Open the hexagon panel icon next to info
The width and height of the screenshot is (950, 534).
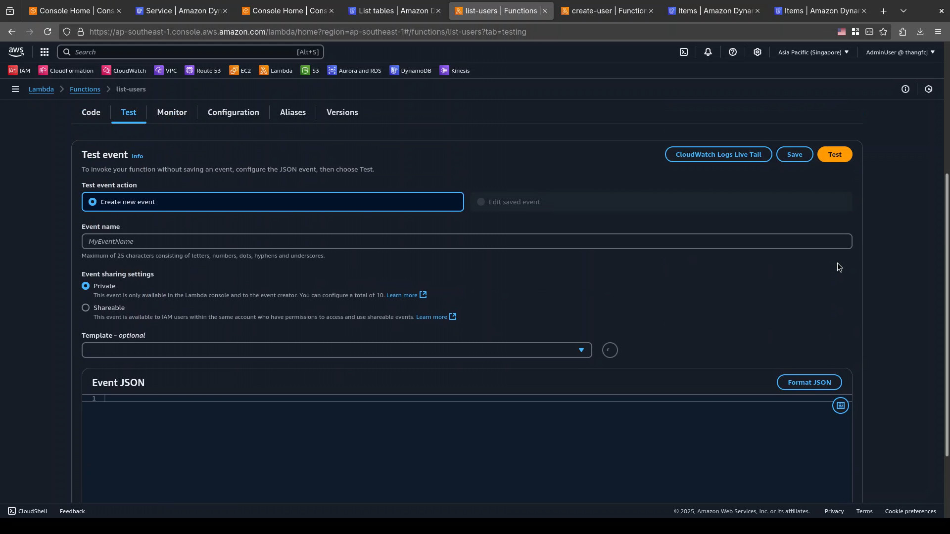click(x=929, y=89)
